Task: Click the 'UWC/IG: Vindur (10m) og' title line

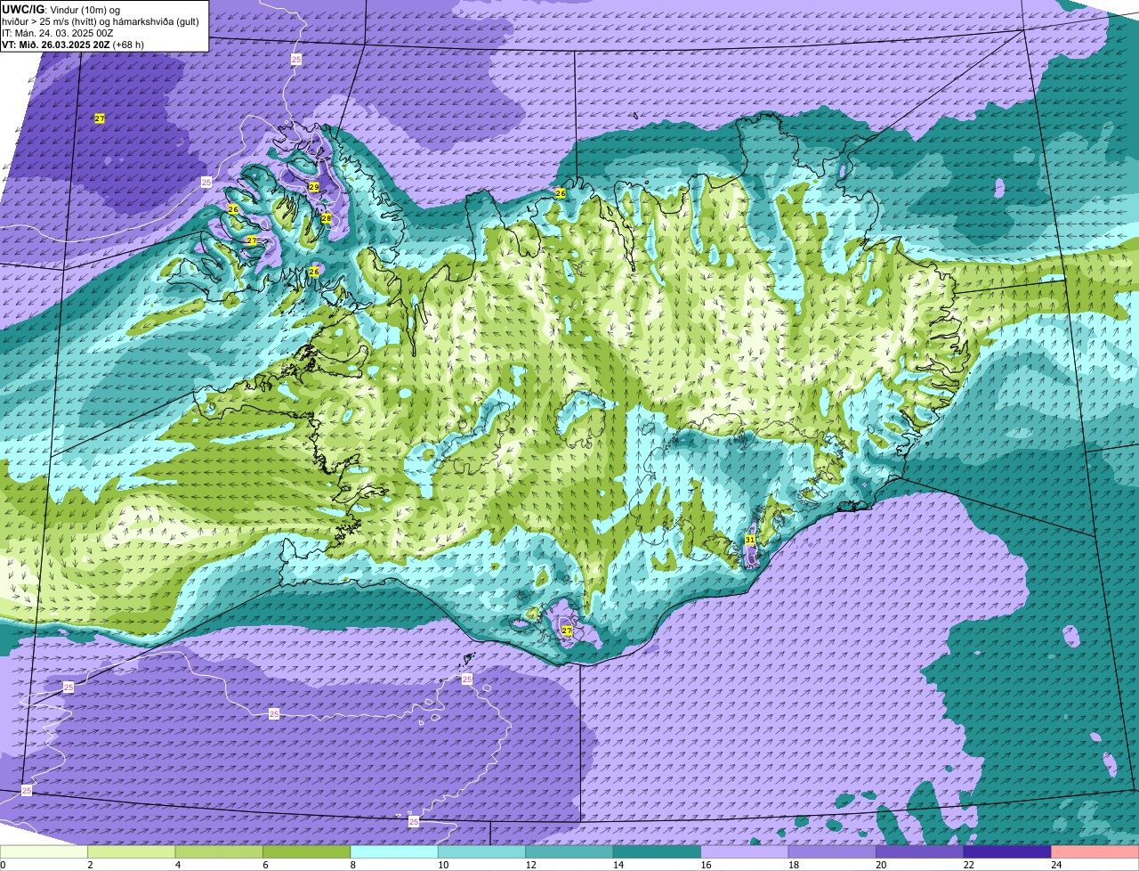Action: (x=61, y=9)
